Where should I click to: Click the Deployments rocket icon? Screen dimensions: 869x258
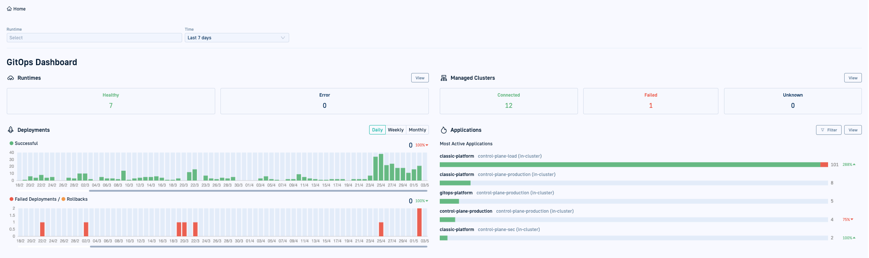(11, 130)
